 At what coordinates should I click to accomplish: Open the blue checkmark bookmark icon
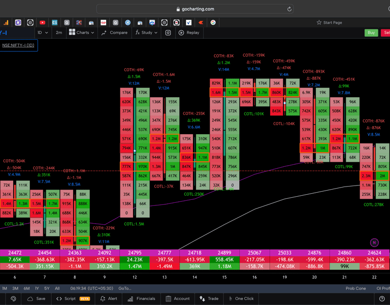pyautogui.click(x=189, y=23)
